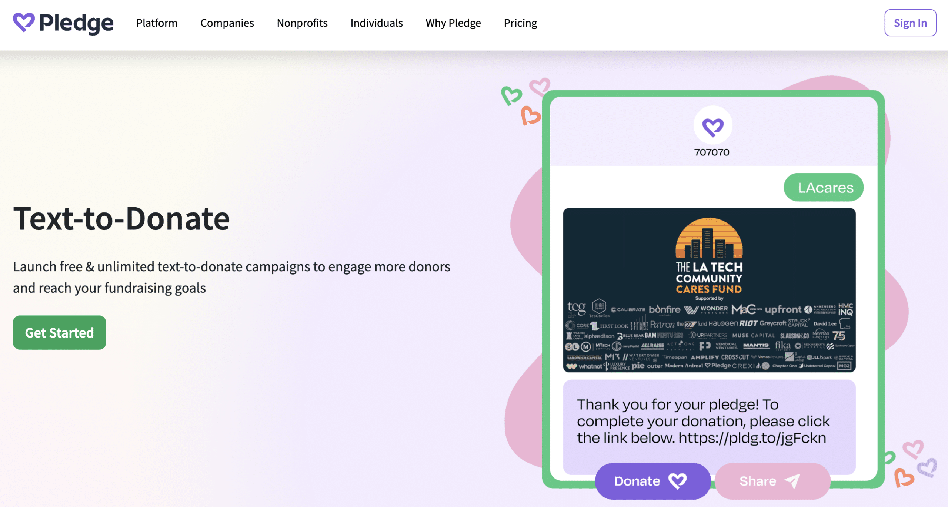Image resolution: width=948 pixels, height=507 pixels.
Task: Click the LA Tech Community Cares Fund image
Action: click(709, 290)
